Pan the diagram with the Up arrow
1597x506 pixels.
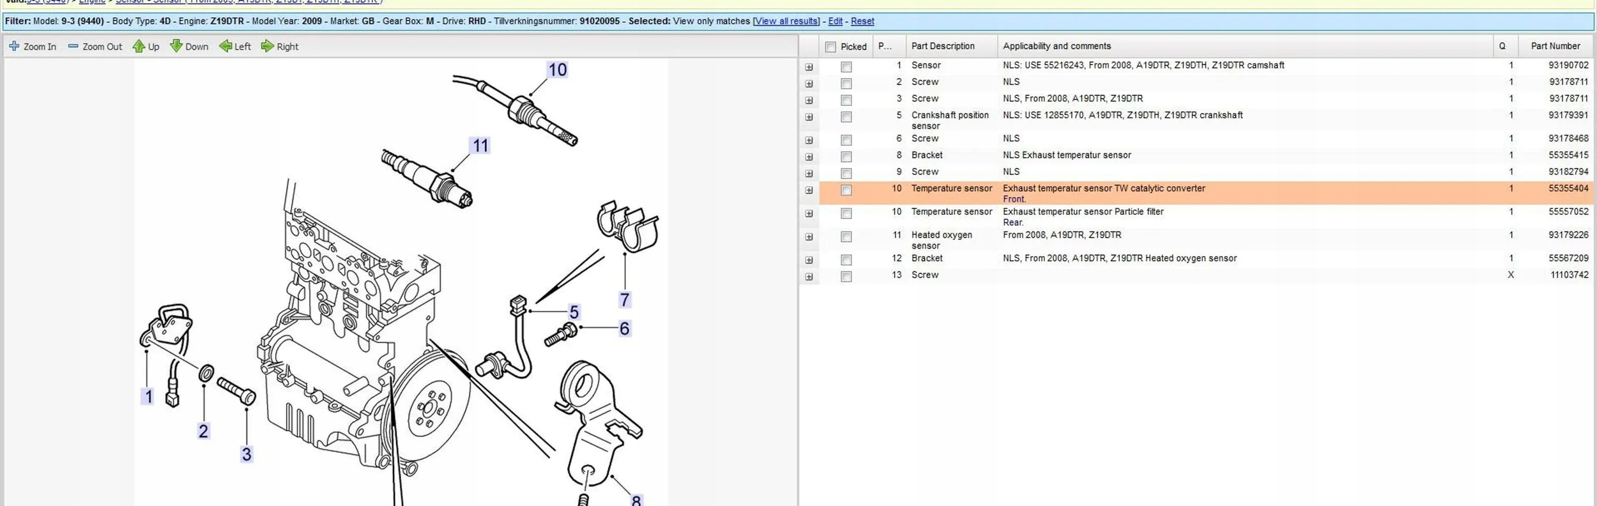pos(139,46)
